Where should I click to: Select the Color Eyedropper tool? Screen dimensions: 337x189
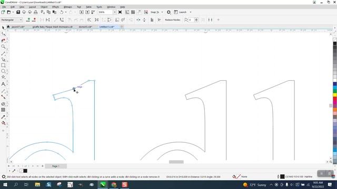(3, 117)
